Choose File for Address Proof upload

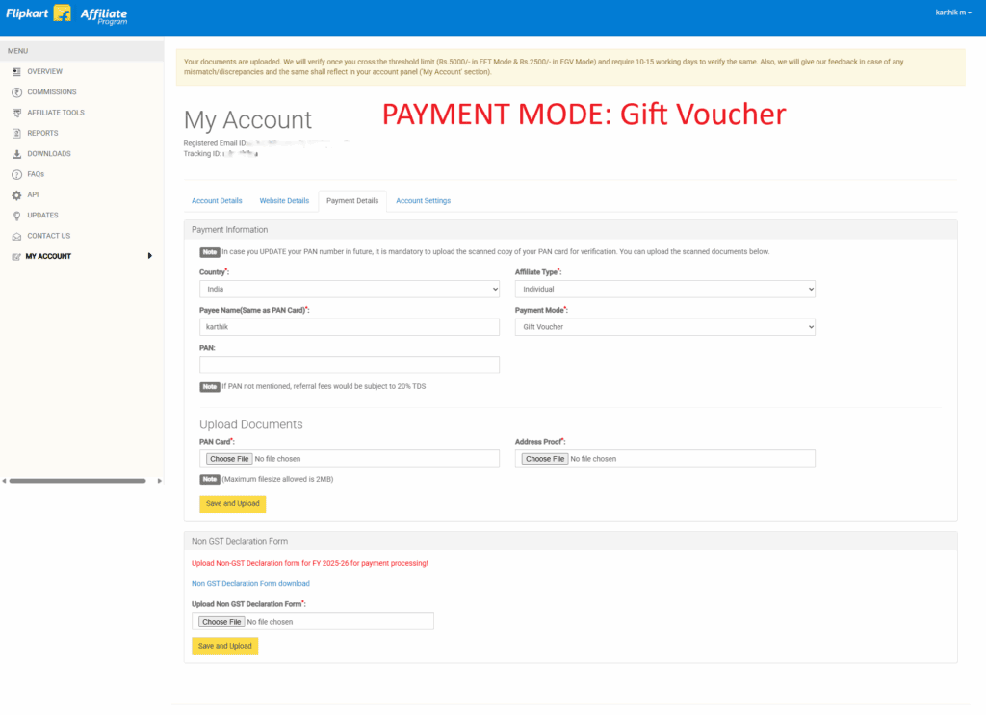pos(545,459)
